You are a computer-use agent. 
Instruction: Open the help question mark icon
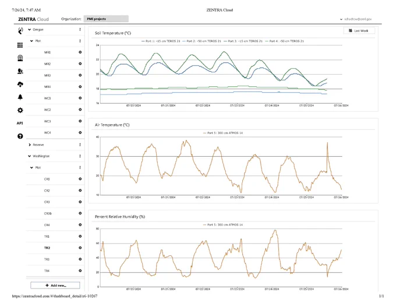[20, 136]
